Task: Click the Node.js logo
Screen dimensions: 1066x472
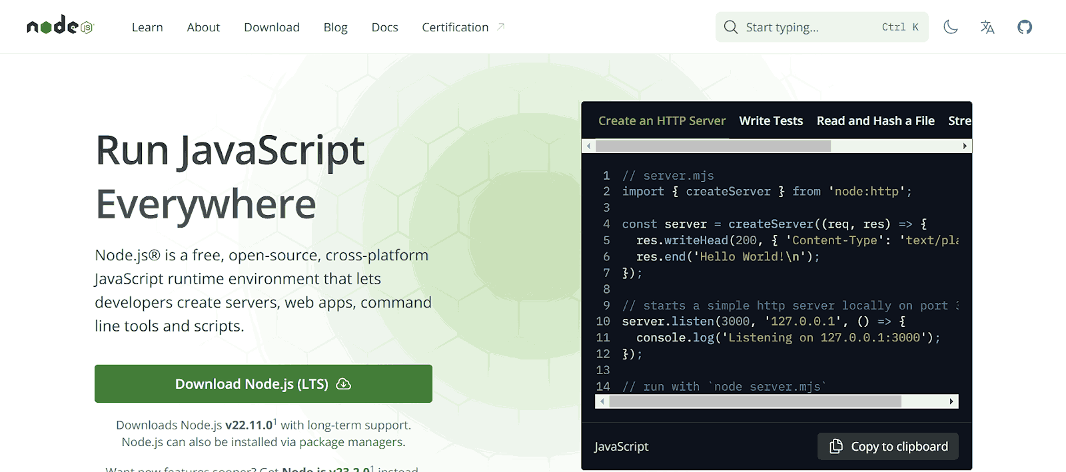Action: pos(61,26)
